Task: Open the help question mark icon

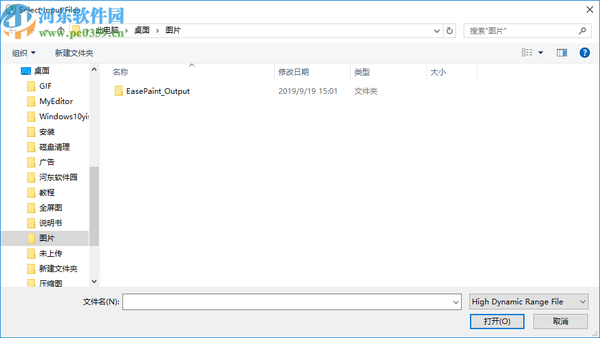Action: coord(584,53)
